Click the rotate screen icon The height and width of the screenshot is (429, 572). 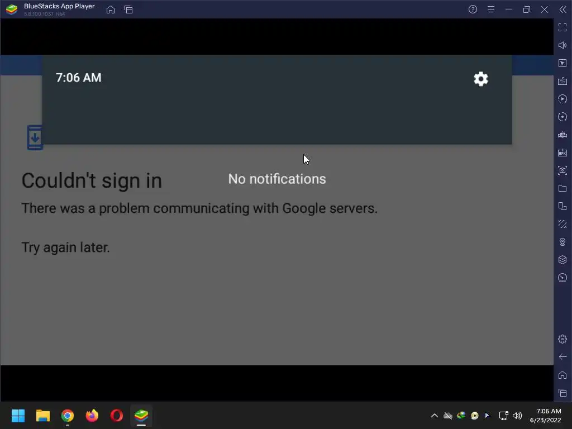(563, 206)
